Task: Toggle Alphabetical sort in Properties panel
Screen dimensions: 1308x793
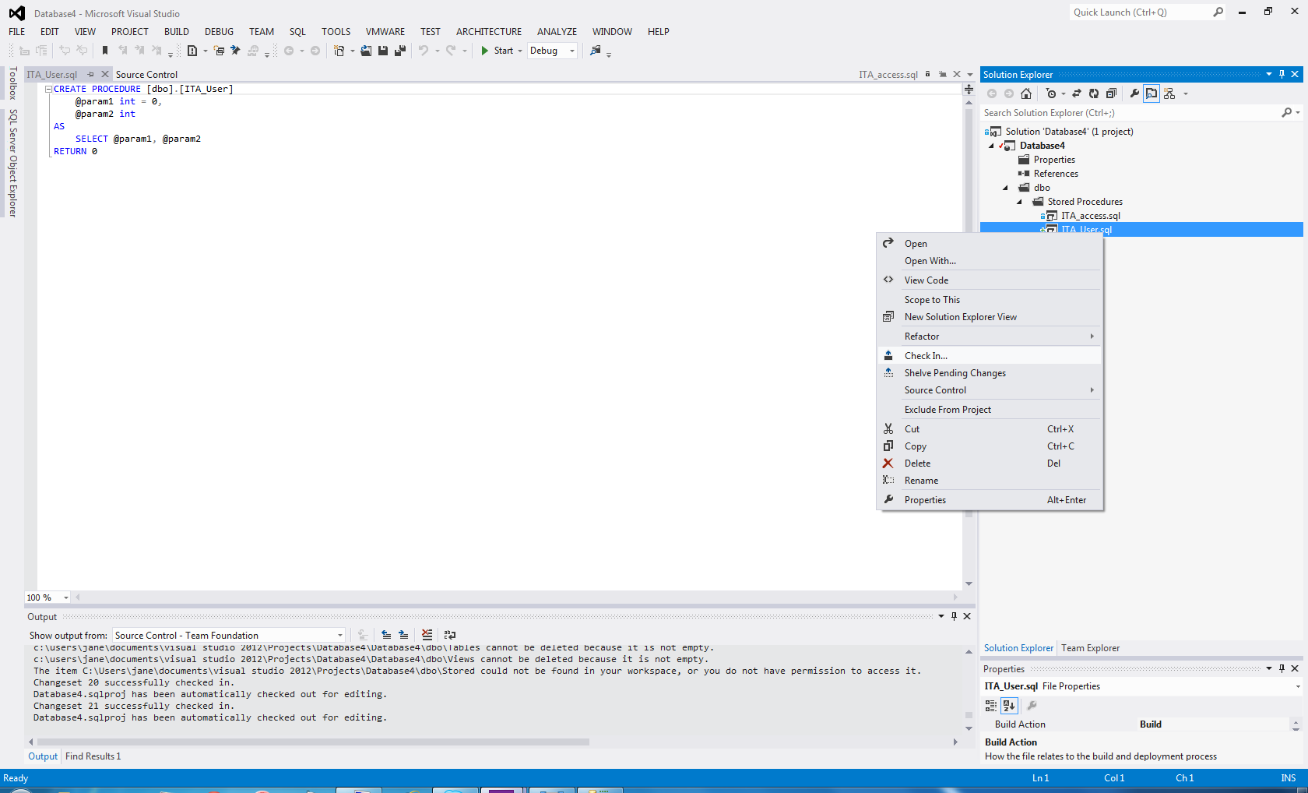Action: click(x=1009, y=706)
